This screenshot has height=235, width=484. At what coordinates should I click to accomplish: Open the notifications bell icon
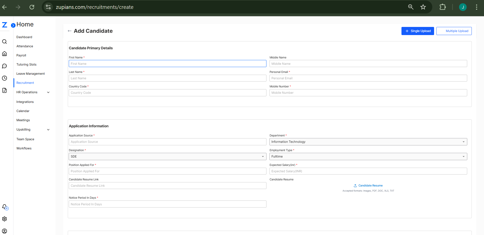coord(5,207)
